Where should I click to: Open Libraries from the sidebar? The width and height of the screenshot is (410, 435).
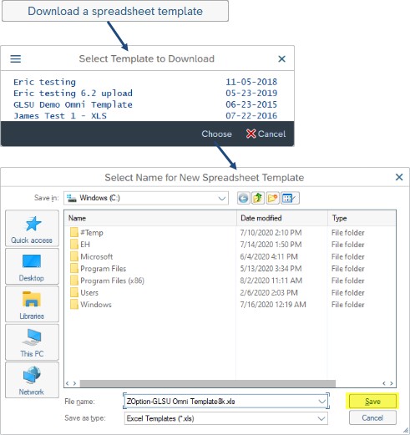coord(32,304)
